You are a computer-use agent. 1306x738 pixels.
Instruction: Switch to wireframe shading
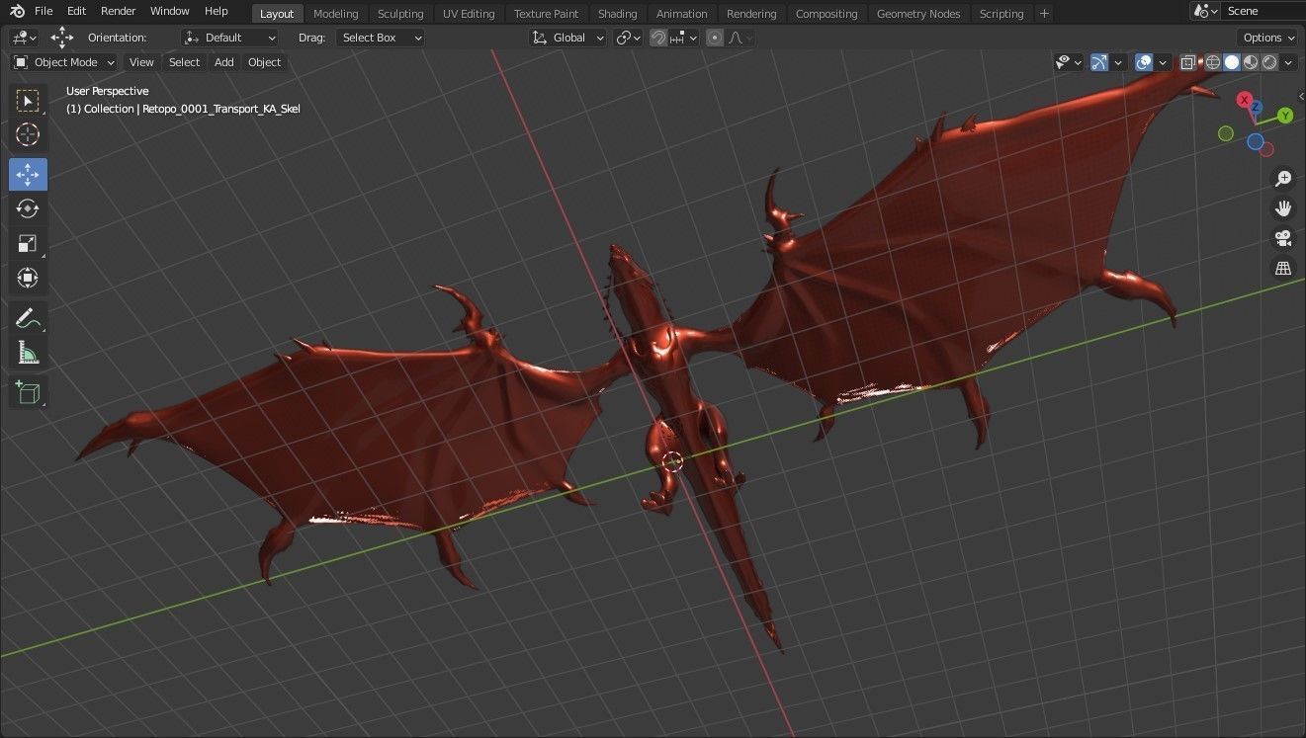click(1213, 62)
